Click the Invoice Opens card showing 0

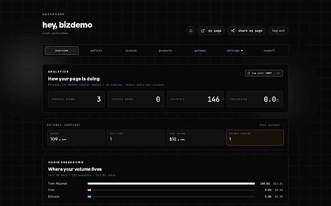136,99
